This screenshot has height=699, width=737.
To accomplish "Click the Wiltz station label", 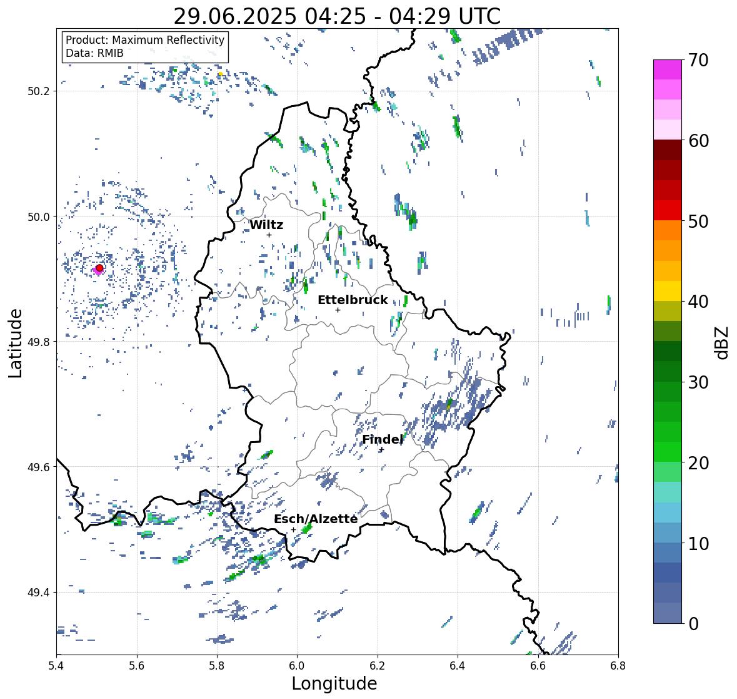I will [x=266, y=225].
